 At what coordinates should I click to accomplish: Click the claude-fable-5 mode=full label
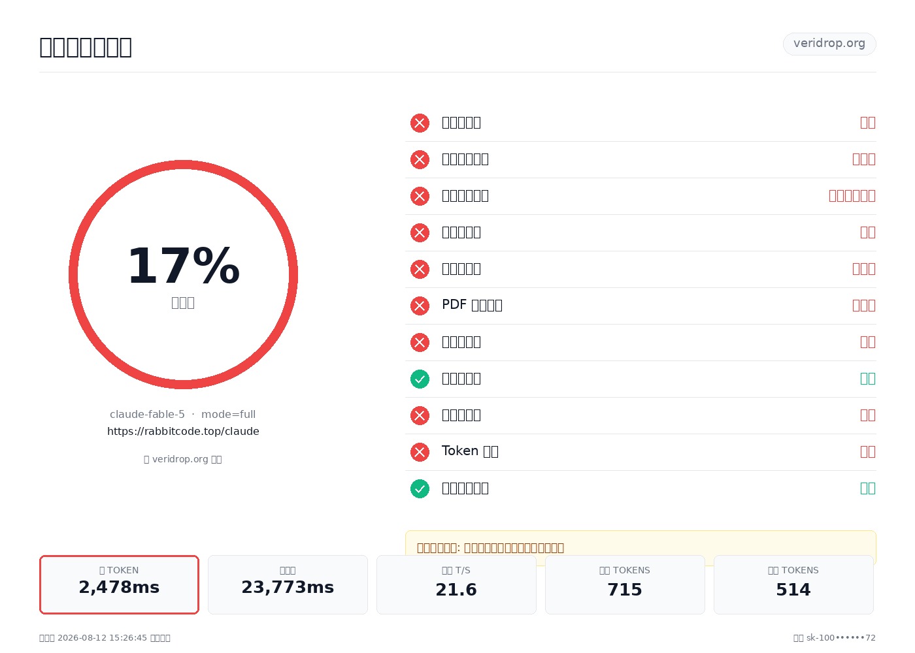183,414
